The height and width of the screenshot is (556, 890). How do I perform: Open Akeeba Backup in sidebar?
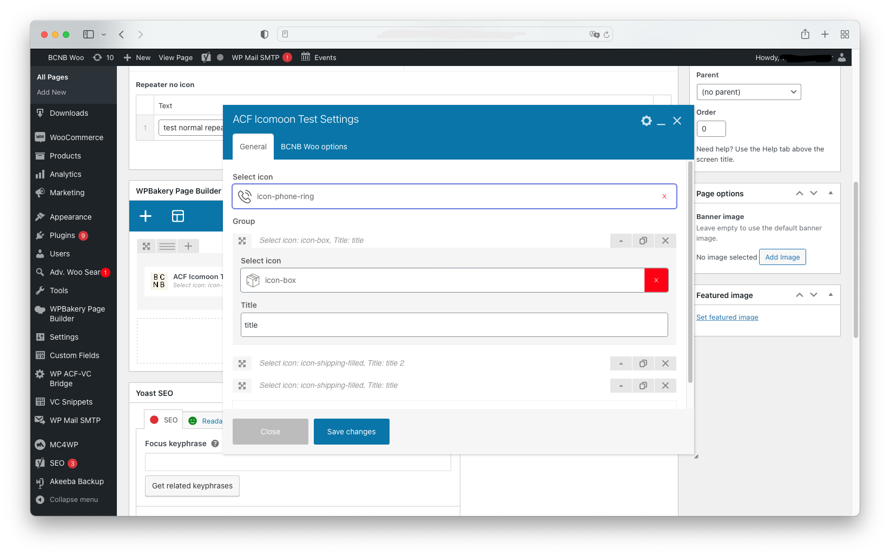tap(74, 481)
